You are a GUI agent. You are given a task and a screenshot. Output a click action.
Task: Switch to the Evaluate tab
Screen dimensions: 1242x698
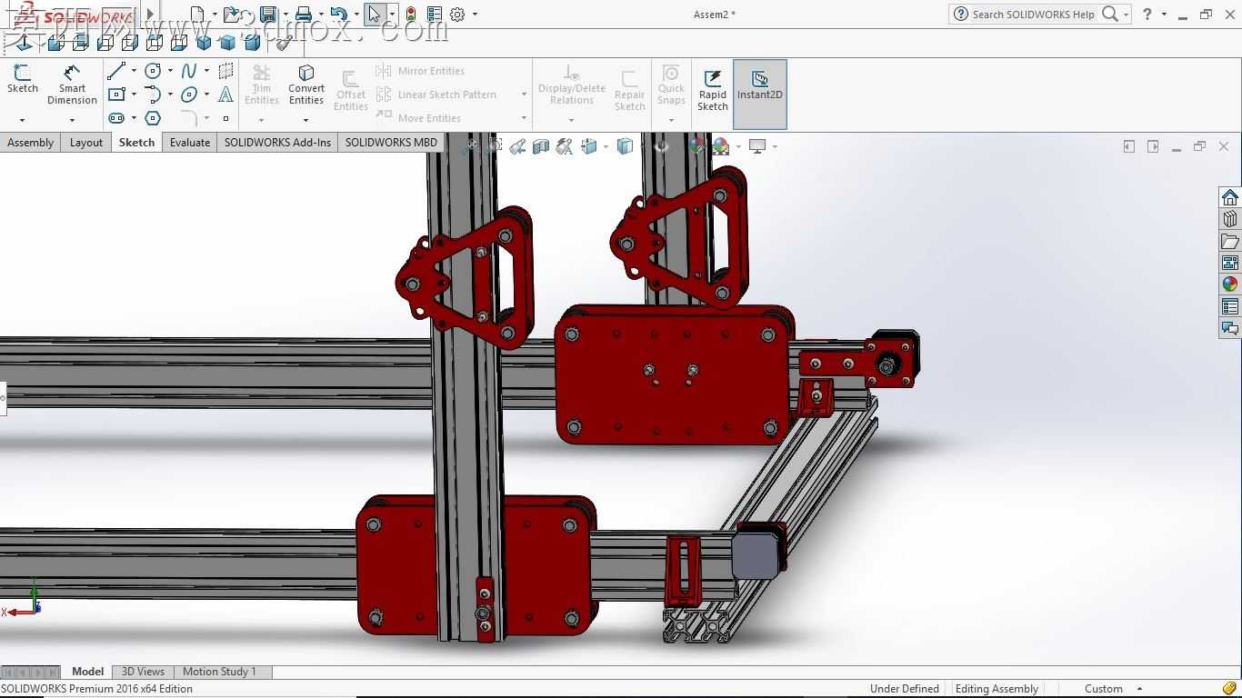pyautogui.click(x=190, y=143)
